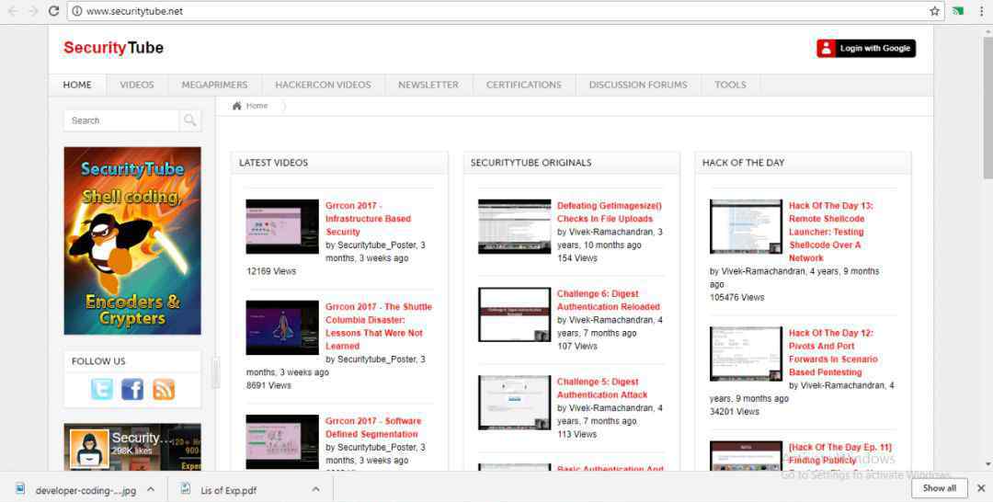Reload the page in browser
993x502 pixels.
click(53, 11)
